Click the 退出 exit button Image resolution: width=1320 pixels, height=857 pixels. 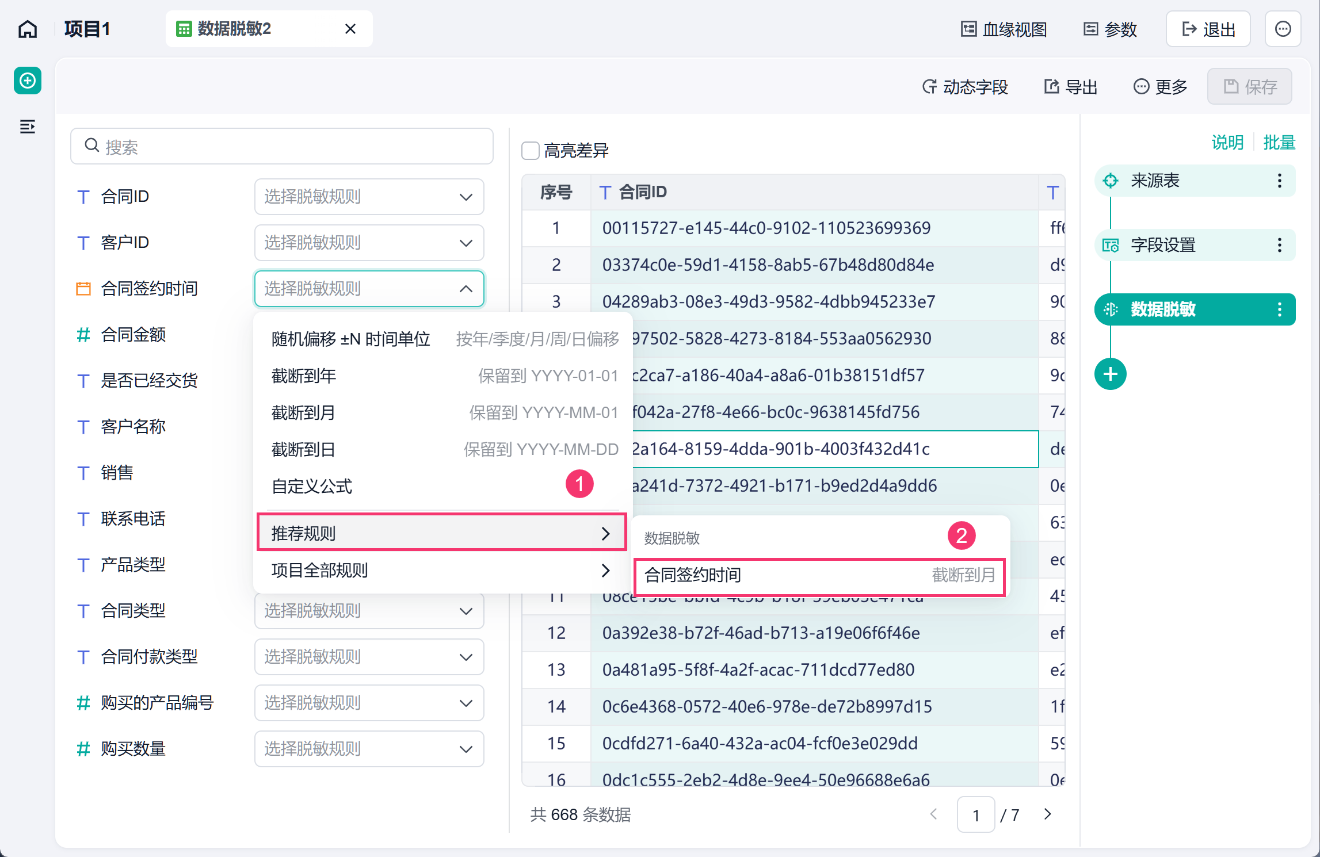(1208, 29)
